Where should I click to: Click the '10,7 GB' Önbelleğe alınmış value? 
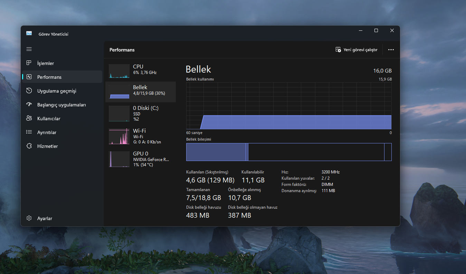coord(239,198)
